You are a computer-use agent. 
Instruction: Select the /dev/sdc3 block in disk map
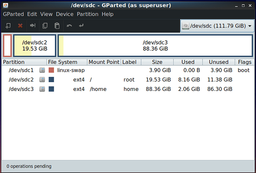point(155,45)
